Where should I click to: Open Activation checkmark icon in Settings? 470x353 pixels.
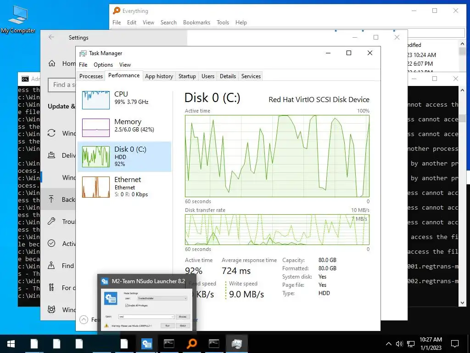pos(51,244)
